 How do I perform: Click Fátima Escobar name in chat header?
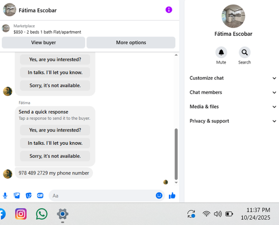tap(37, 10)
